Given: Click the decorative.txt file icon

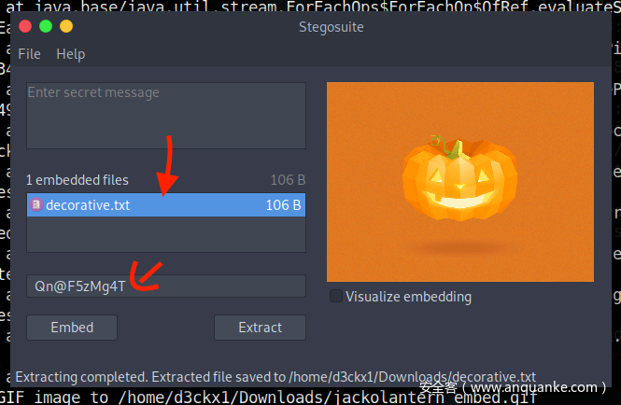Looking at the screenshot, I should coord(36,204).
